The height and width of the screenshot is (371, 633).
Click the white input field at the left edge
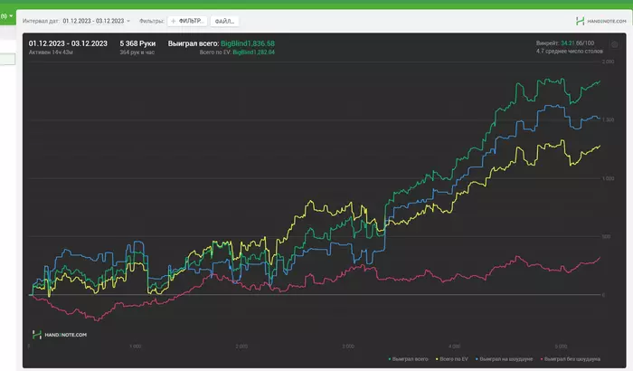tap(7, 59)
